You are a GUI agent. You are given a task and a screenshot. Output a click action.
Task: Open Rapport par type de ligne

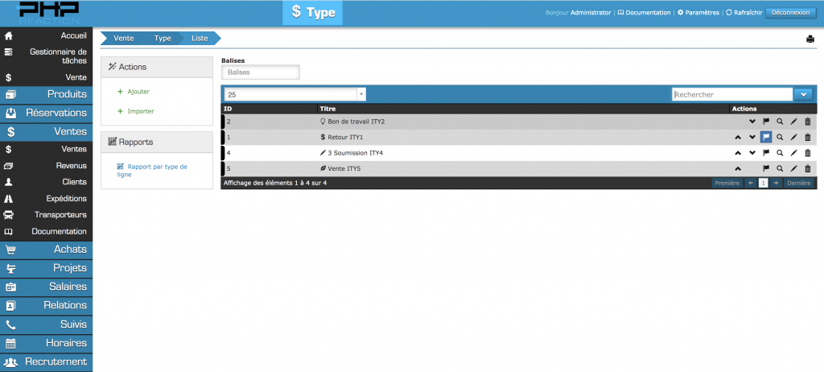click(152, 171)
